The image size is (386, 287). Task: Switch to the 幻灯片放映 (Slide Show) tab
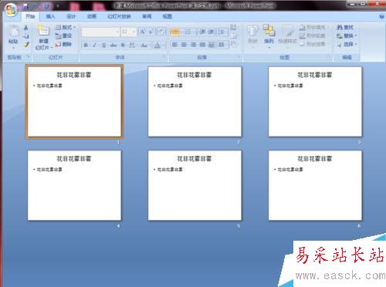[x=119, y=16]
